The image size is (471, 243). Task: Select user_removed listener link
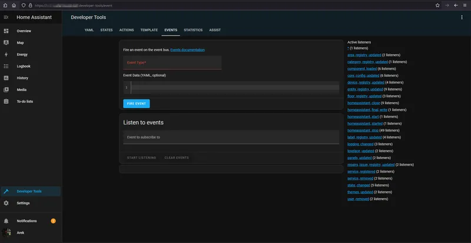point(358,199)
